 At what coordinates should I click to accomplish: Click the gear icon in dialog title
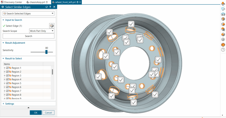[3, 7]
